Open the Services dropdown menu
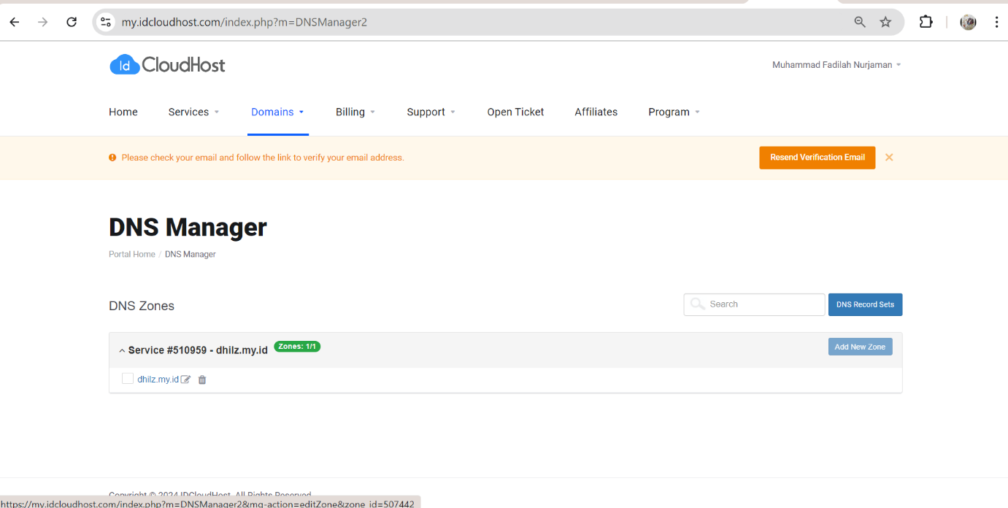Viewport: 1008px width, 508px height. click(193, 112)
